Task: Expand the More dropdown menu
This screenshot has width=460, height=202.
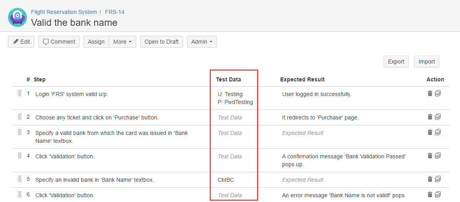Action: pyautogui.click(x=122, y=42)
